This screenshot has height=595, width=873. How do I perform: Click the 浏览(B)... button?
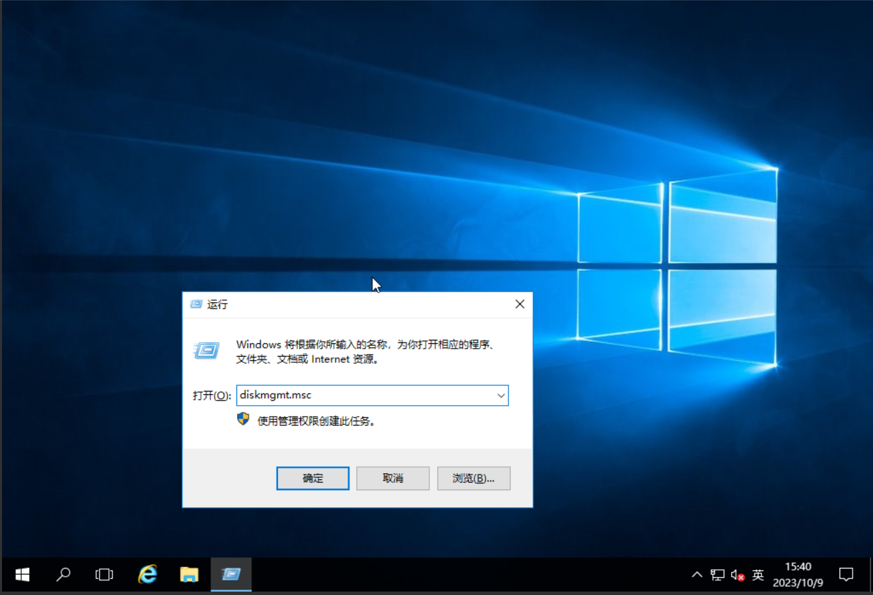tap(474, 478)
